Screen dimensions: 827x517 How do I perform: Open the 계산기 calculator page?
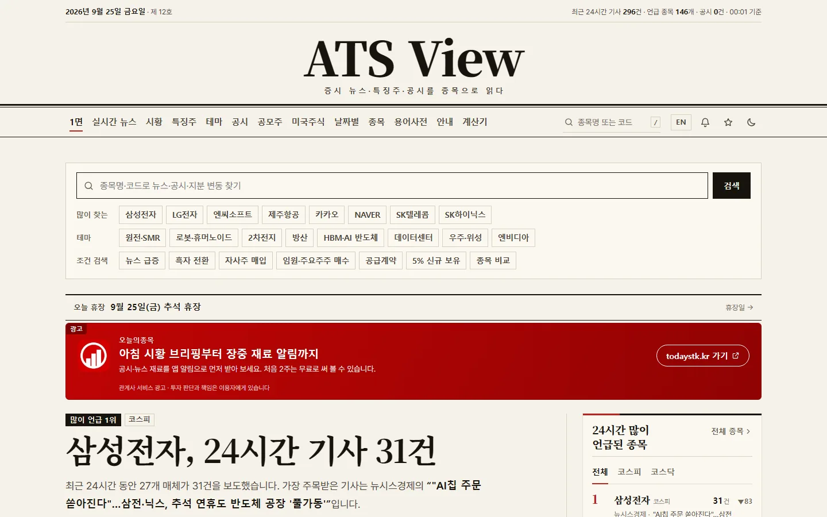pyautogui.click(x=475, y=122)
